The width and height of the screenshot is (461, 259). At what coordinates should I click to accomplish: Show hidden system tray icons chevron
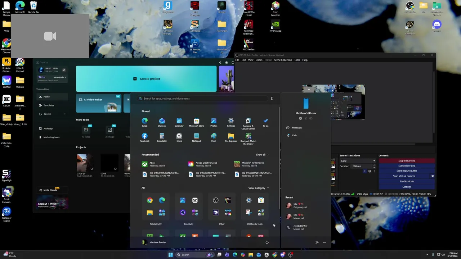pos(427,255)
